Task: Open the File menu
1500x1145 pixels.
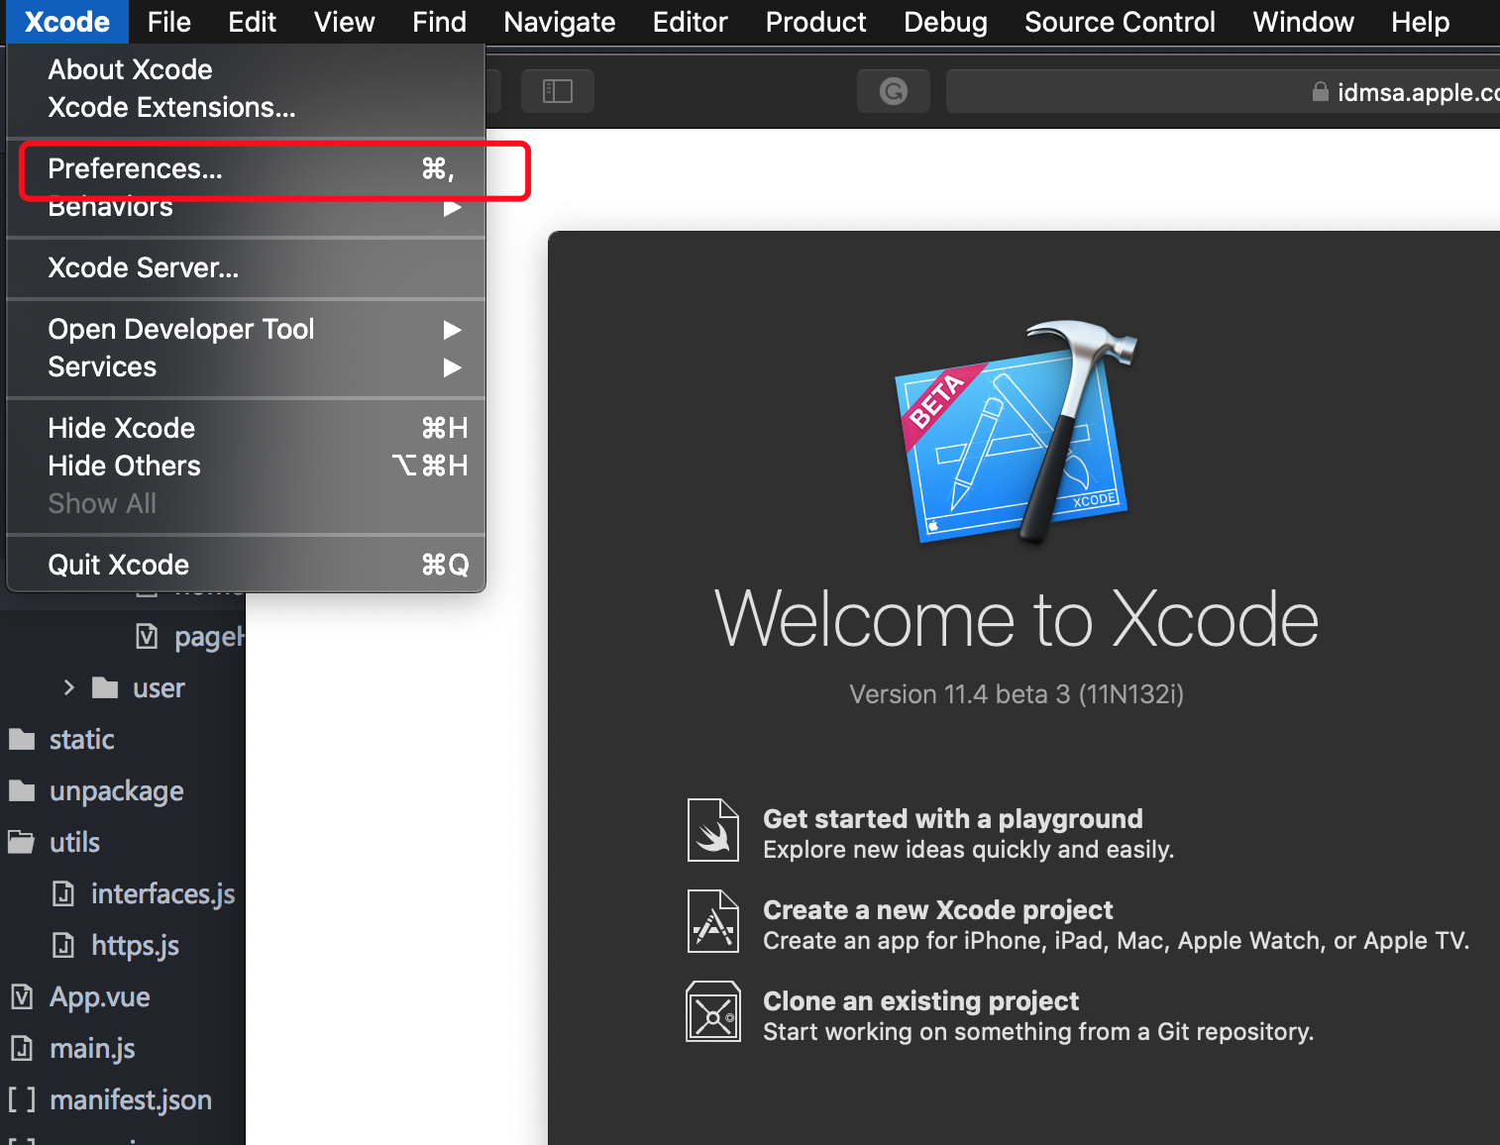Action: point(169,22)
